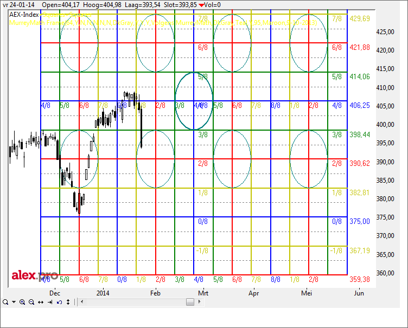
Task: Select the magnifier zoom tool
Action: tap(5, 302)
